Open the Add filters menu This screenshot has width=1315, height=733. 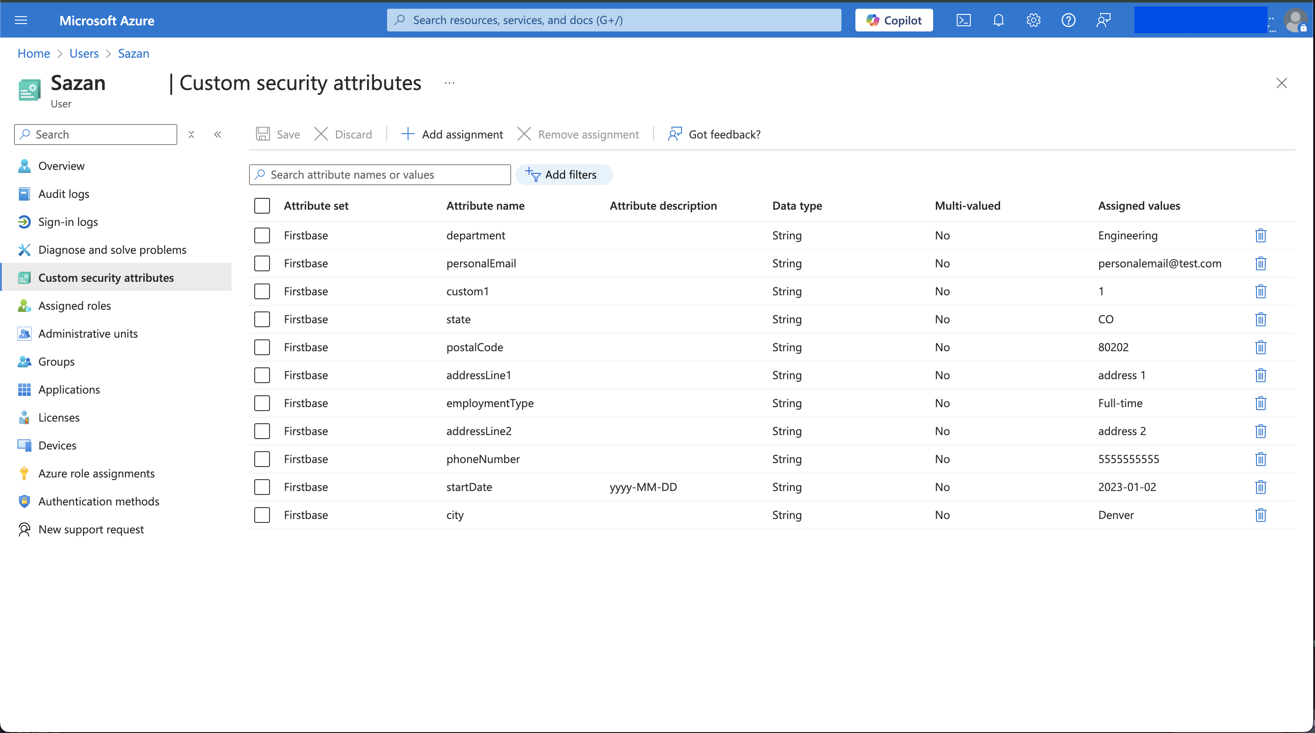pos(564,175)
